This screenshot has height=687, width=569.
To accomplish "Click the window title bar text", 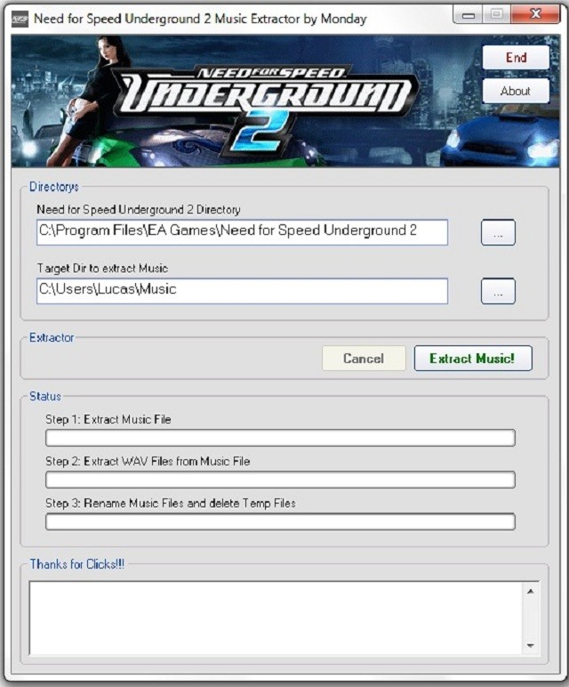I will [200, 19].
